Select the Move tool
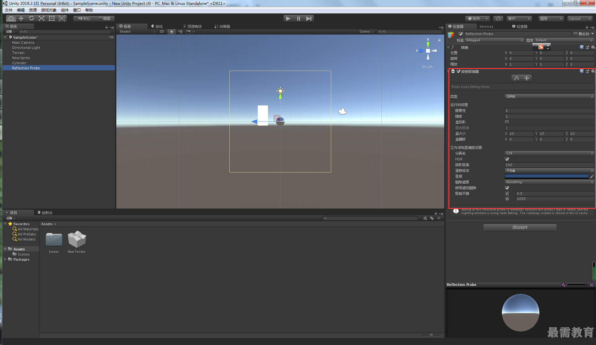 [21, 19]
